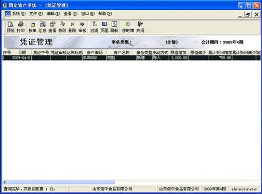Click the 修改 (modify) toolbar icon

click(x=63, y=27)
